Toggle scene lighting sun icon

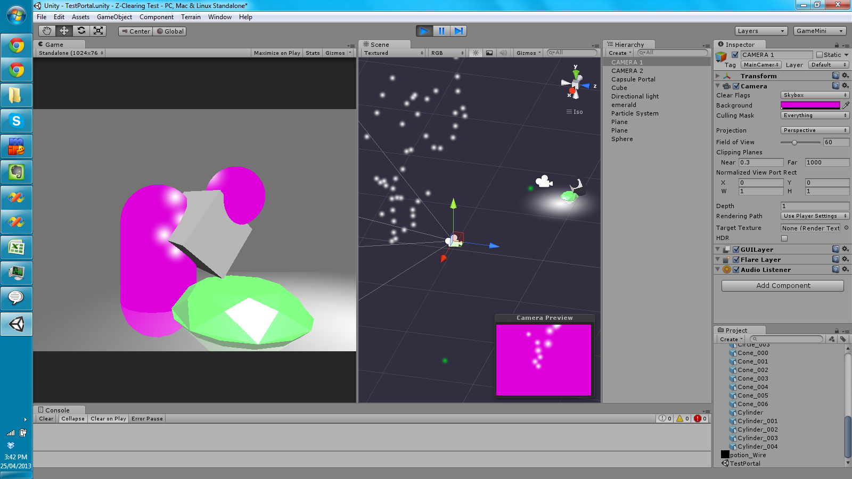coord(476,53)
